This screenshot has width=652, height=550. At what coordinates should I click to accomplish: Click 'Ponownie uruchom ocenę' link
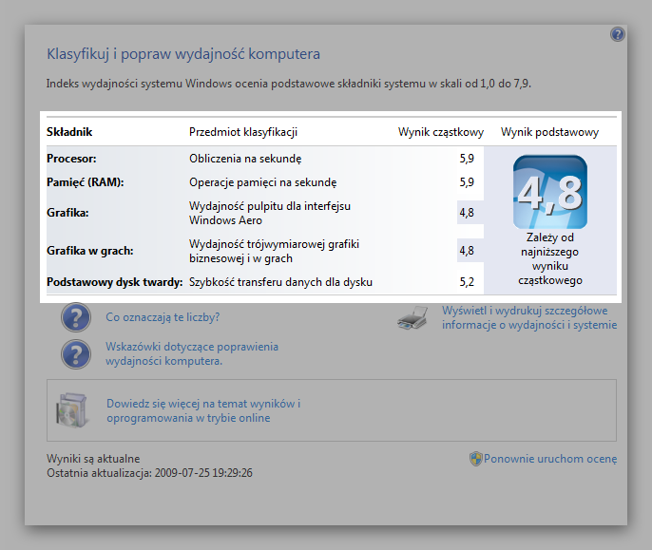[x=550, y=459]
